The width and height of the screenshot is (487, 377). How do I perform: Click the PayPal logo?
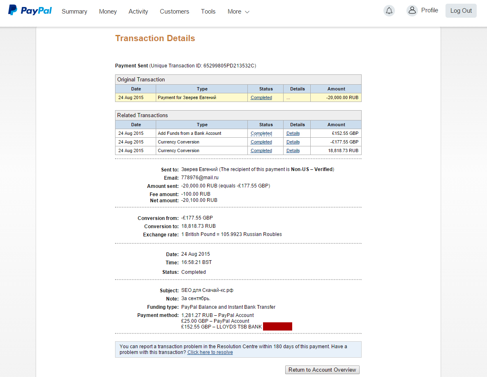pyautogui.click(x=30, y=10)
